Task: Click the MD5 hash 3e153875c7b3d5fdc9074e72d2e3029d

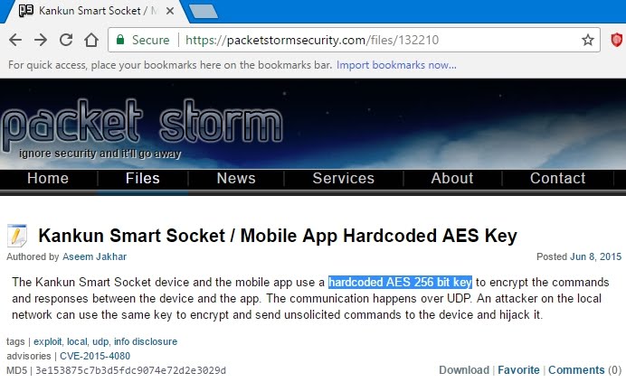Action: (130, 371)
